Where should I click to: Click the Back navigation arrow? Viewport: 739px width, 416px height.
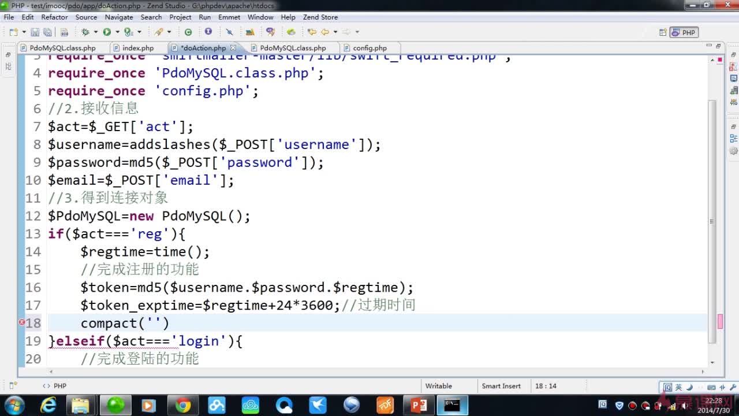click(x=325, y=32)
